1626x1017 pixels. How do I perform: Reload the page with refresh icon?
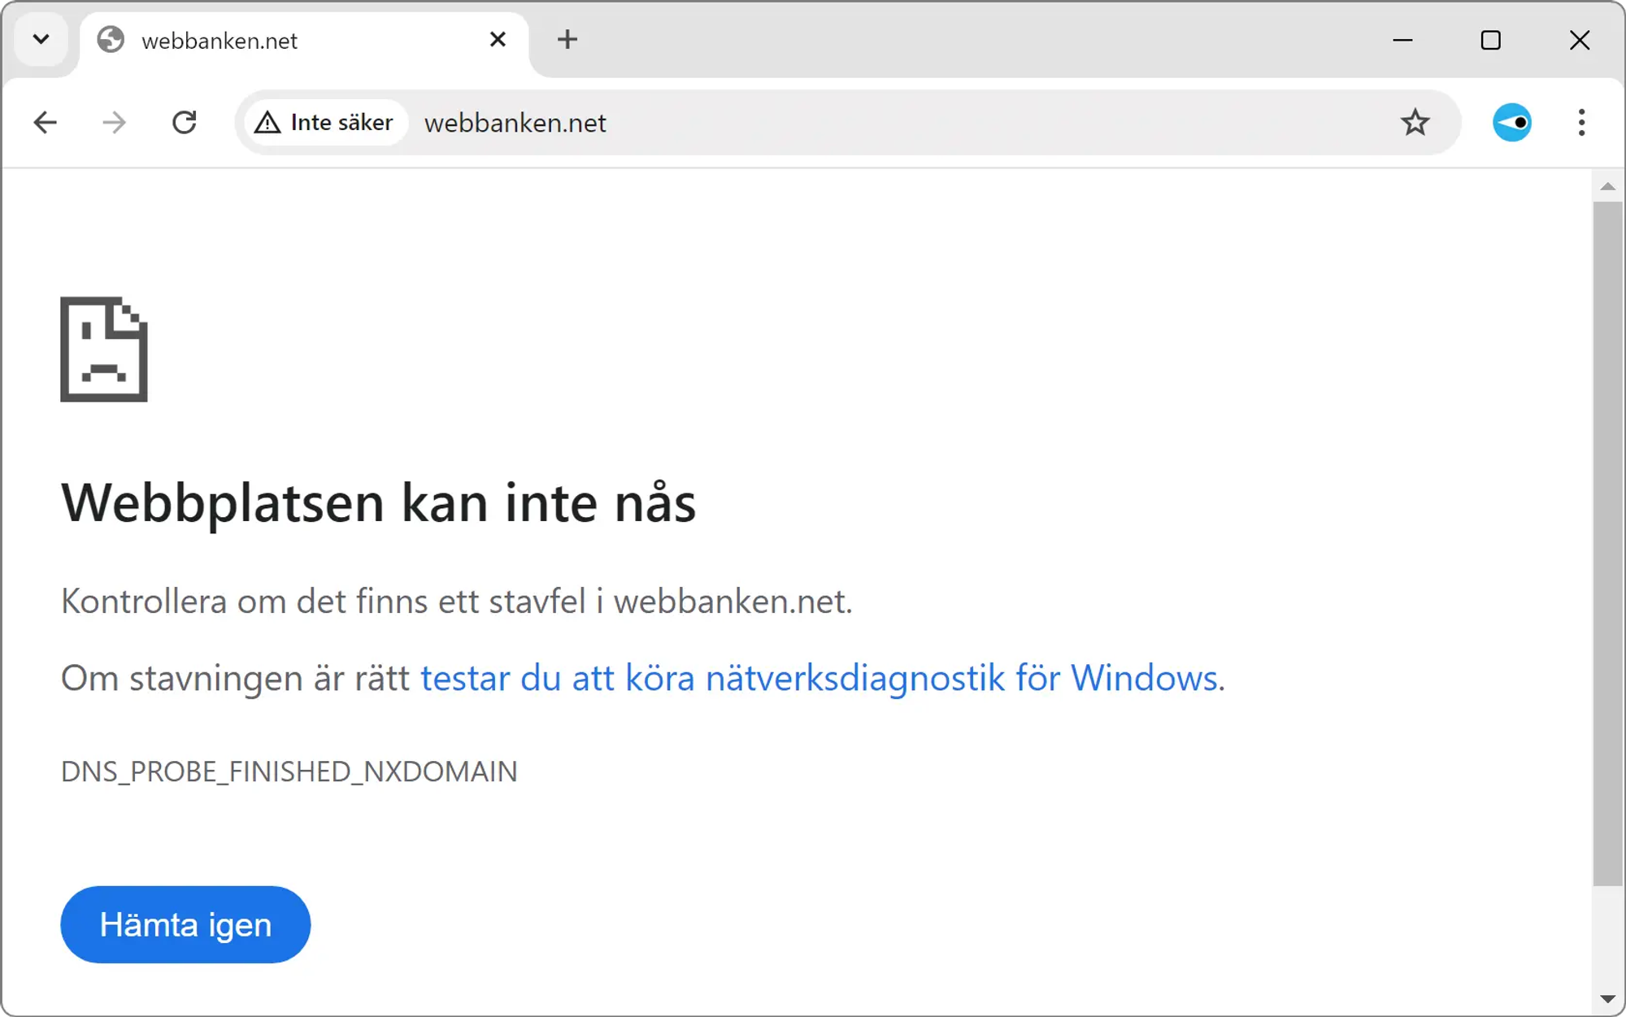point(185,123)
